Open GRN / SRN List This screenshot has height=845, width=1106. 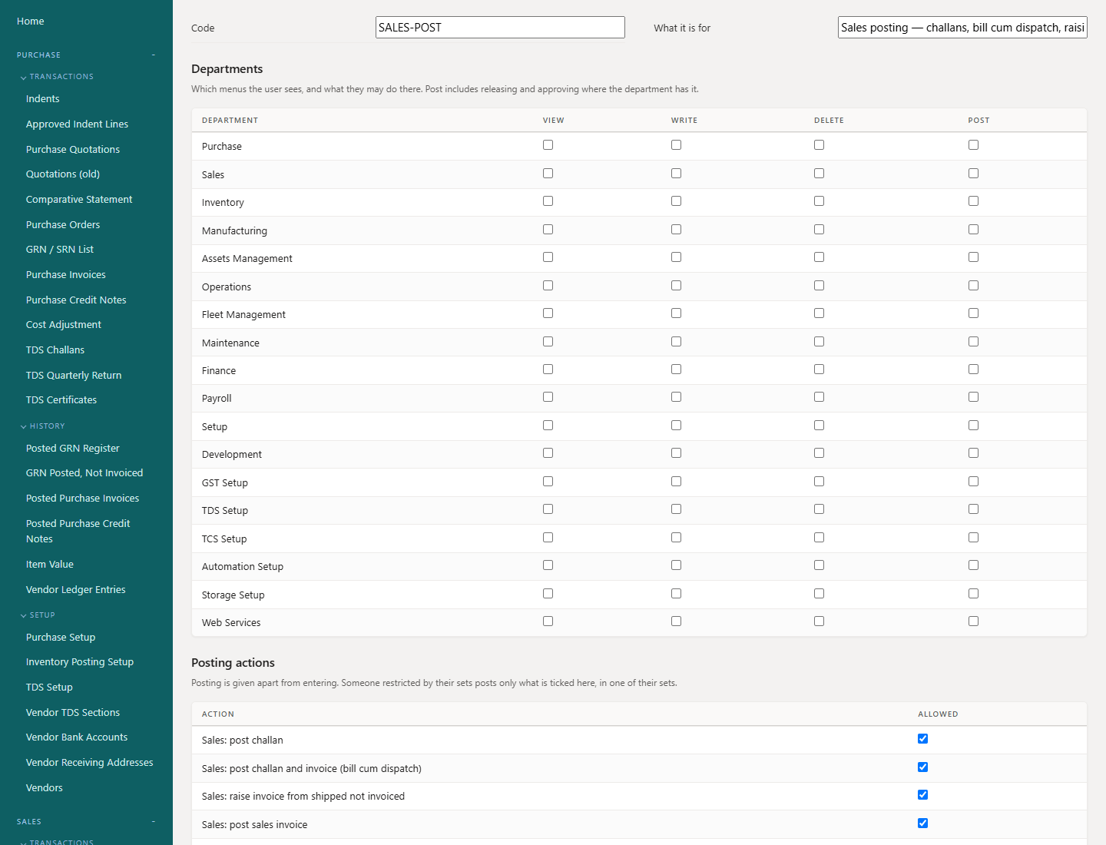coord(60,250)
